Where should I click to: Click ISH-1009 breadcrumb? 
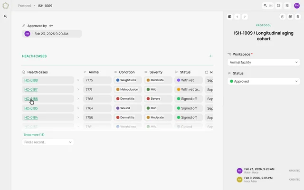45,6
